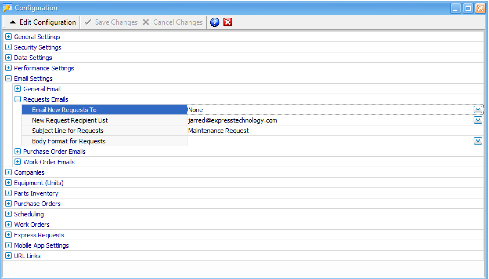Screen dimensions: 489x279
Task: Expand Companies node
Action: [x=8, y=172]
